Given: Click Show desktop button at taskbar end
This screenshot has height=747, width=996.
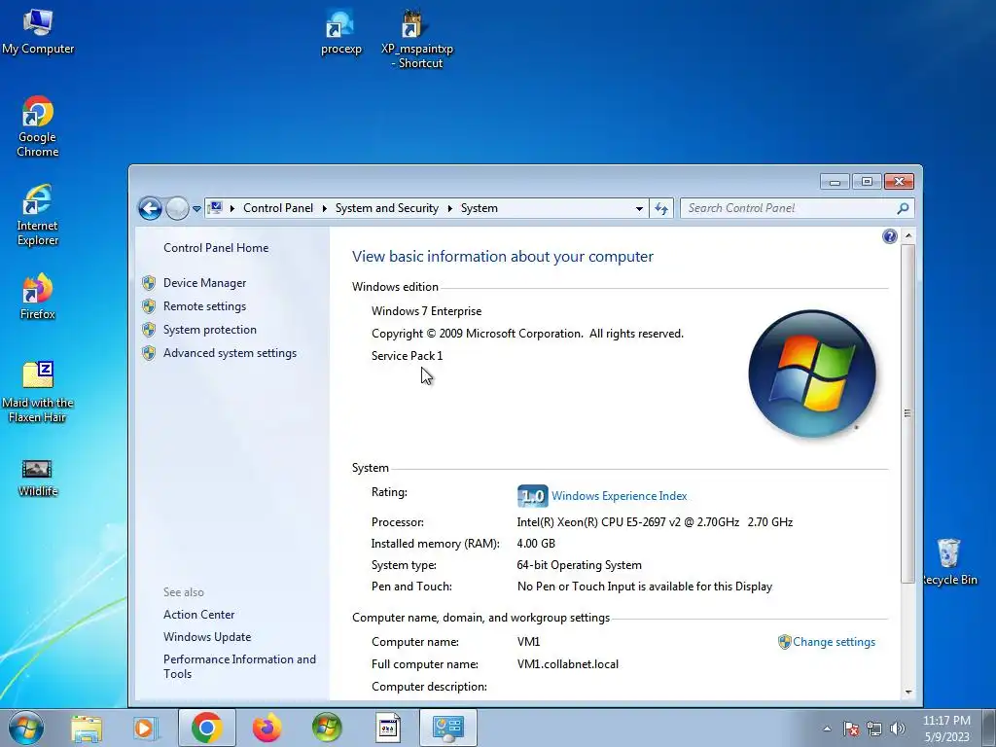Looking at the screenshot, I should point(990,728).
